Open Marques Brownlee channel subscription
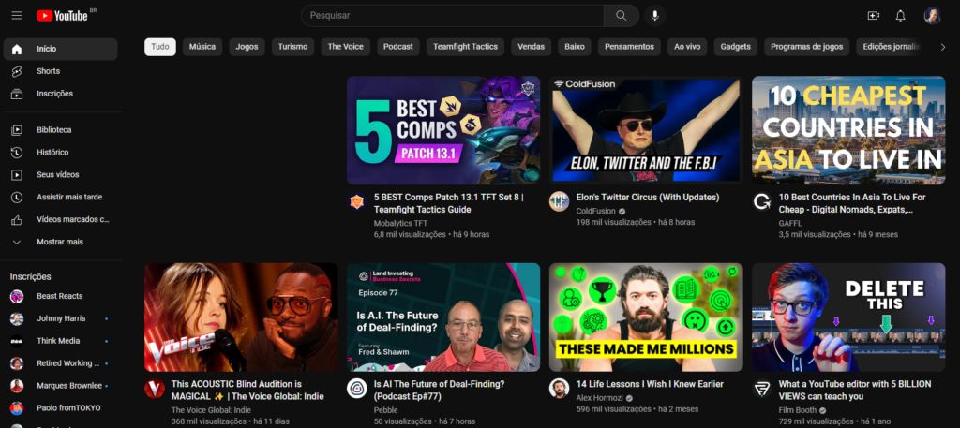 (61, 386)
